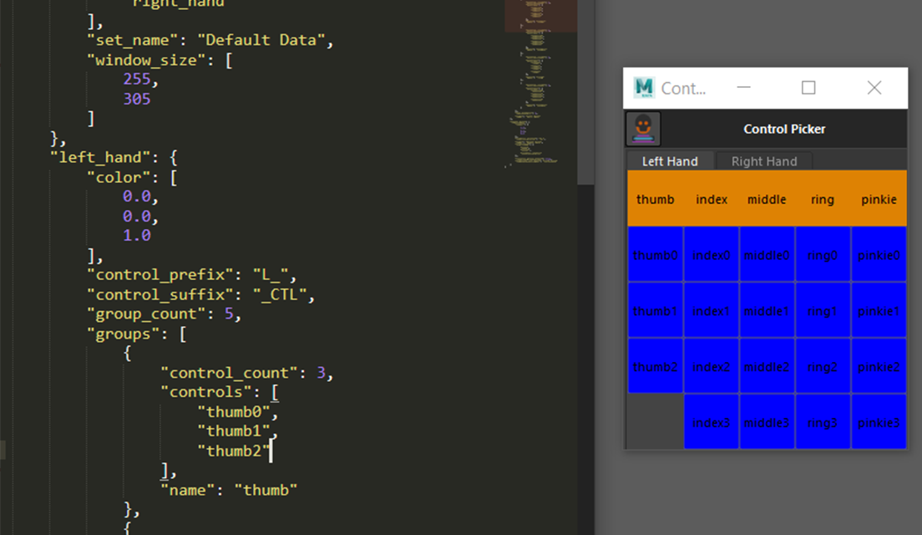Viewport: 922px width, 535px height.
Task: Click the pinkie0 control button
Action: coord(879,255)
